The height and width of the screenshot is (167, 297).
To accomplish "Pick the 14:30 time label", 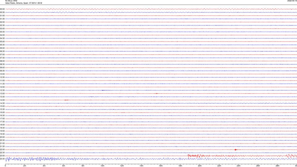I will [x=2, y=103].
